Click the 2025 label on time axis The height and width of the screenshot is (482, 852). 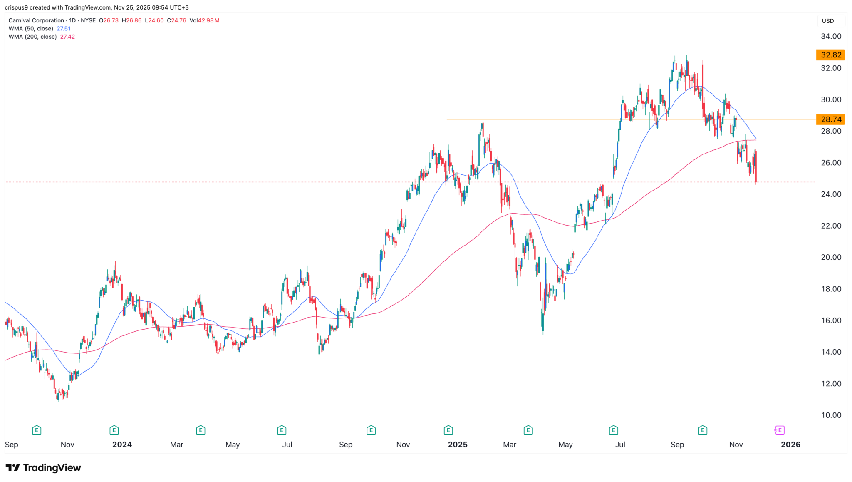(x=457, y=445)
